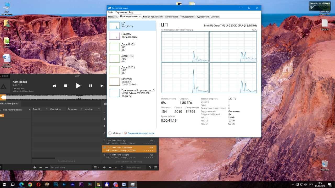This screenshot has width=335, height=188.
Task: Remove items with library panel minus icon
Action: click(x=40, y=167)
